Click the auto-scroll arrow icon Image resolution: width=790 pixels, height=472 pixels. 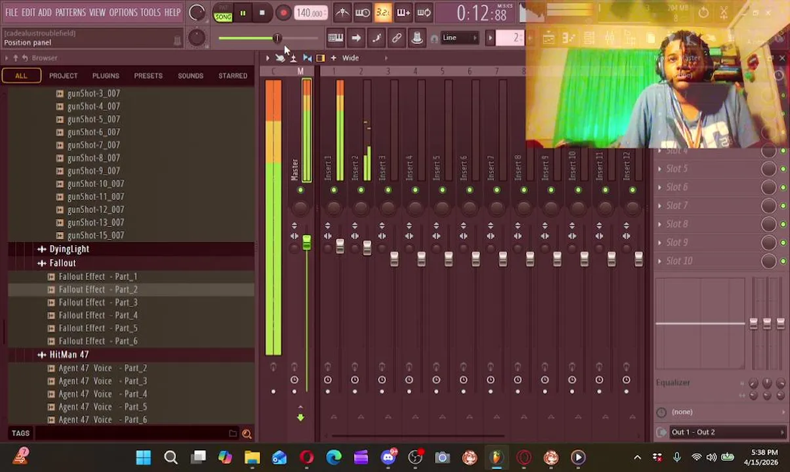[356, 38]
